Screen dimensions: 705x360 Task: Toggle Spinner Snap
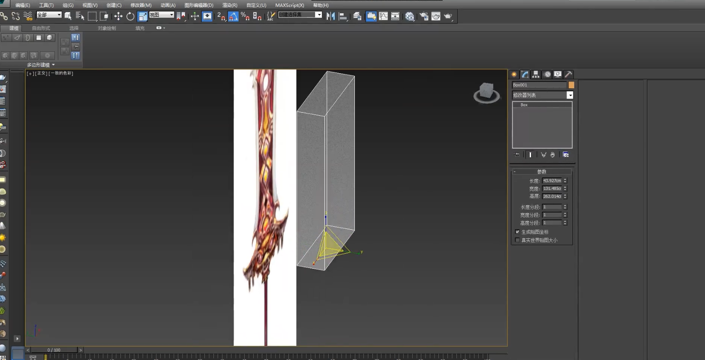257,16
